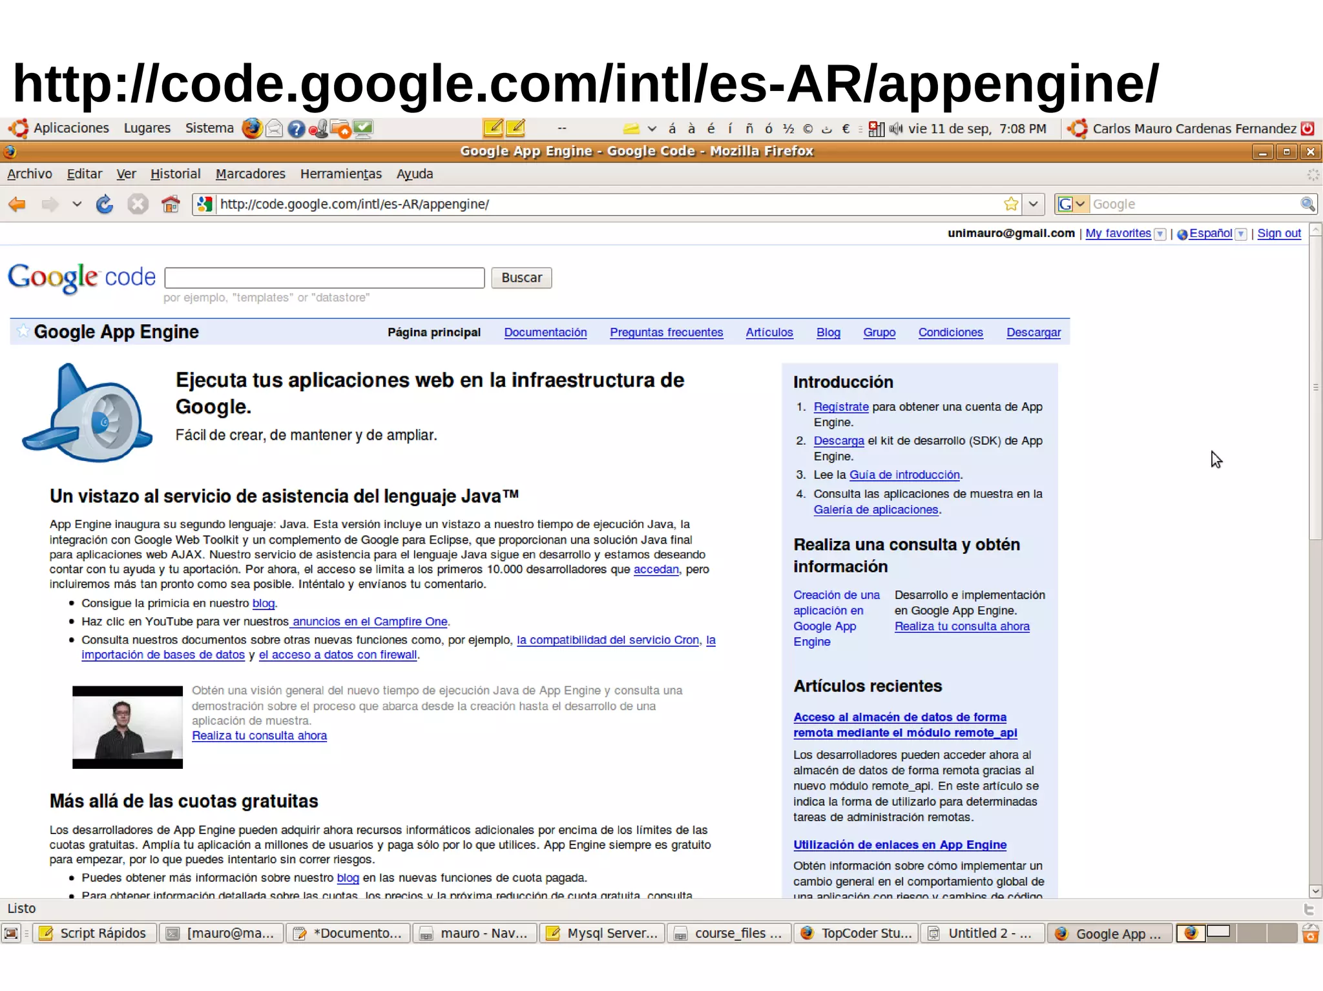The height and width of the screenshot is (991, 1323).
Task: Click the Forward arrow in Firefox toolbar
Action: point(50,205)
